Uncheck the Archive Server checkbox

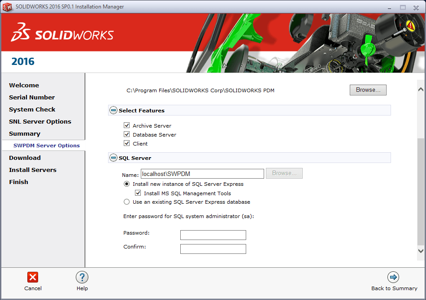click(x=127, y=126)
